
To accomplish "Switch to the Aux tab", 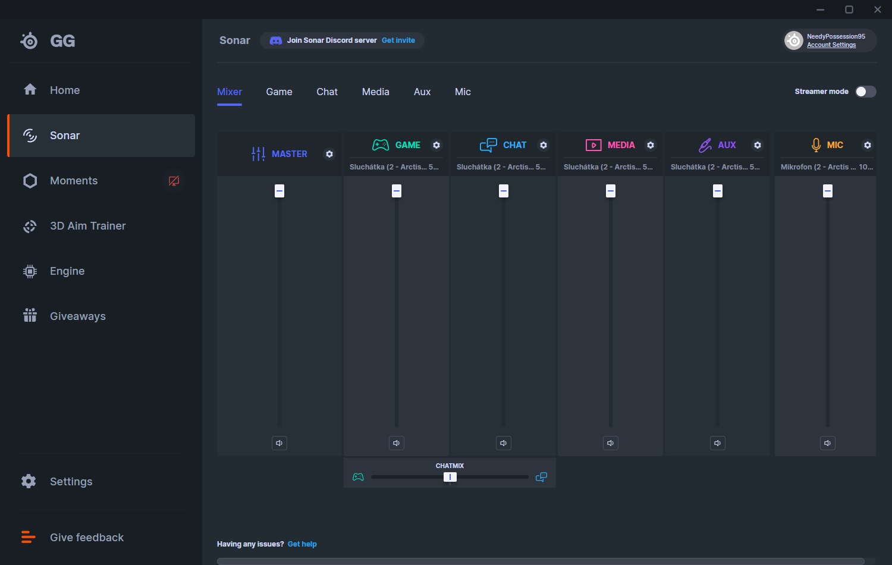I will pyautogui.click(x=422, y=92).
